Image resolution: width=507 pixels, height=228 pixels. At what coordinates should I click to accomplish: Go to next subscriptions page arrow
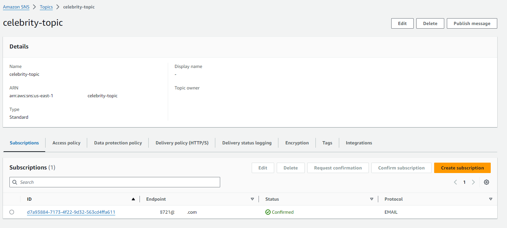[x=473, y=182]
